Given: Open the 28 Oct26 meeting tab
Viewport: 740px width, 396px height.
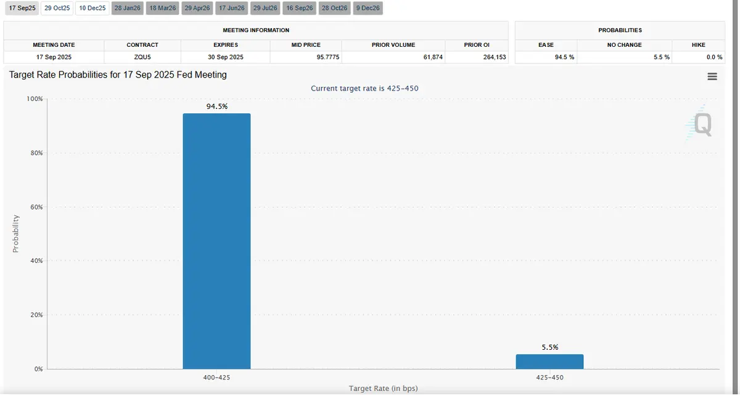Looking at the screenshot, I should pyautogui.click(x=335, y=8).
